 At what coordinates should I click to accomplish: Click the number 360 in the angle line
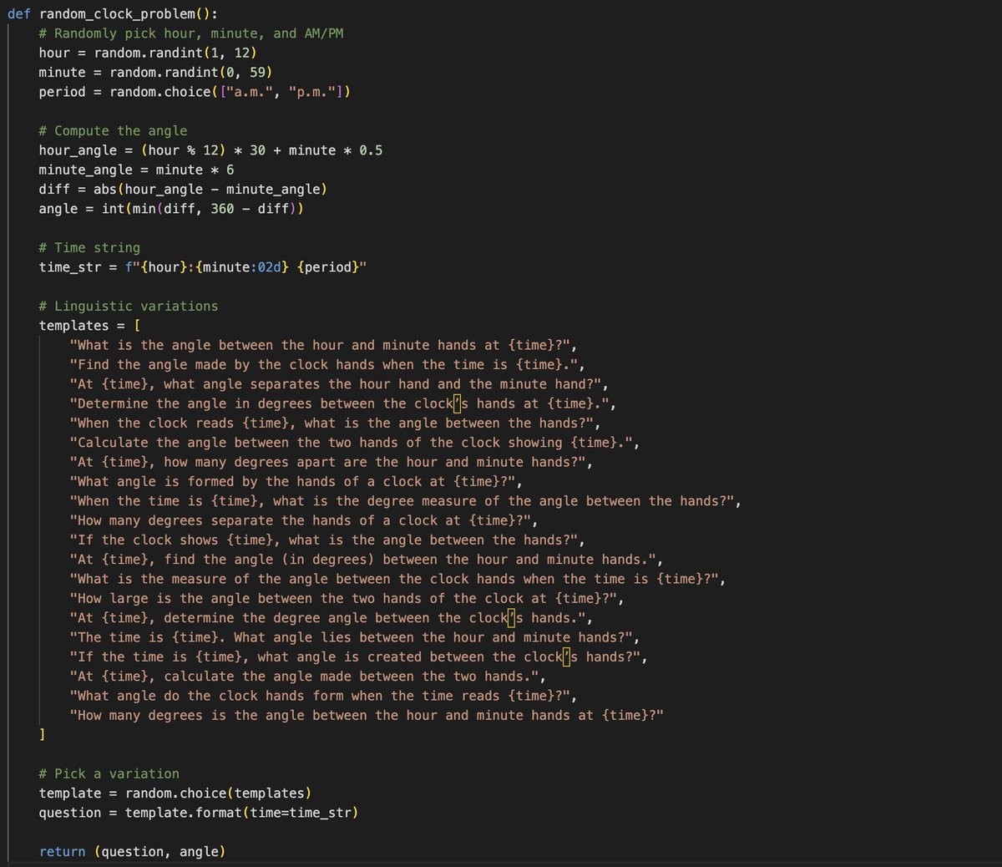(x=222, y=209)
